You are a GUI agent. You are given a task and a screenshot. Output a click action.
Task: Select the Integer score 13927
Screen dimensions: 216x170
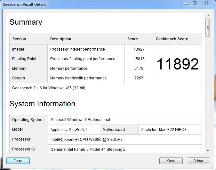139,49
